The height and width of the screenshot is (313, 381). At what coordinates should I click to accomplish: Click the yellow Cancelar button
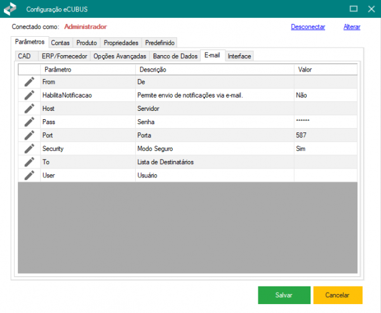pos(338,295)
